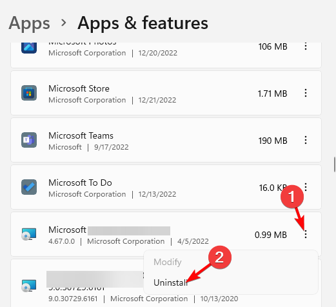Open three-dot menu for Microsoft To Do
Viewport: 336px width, 307px height.
(306, 187)
